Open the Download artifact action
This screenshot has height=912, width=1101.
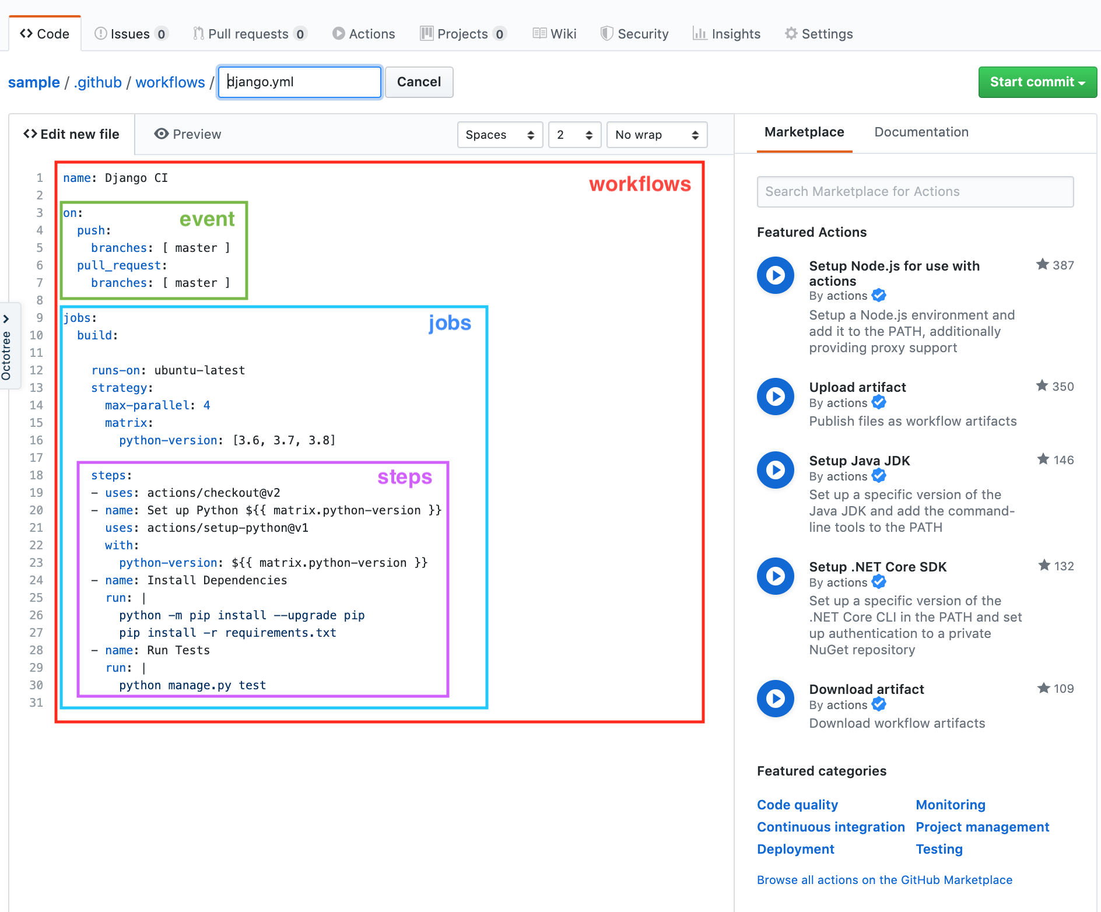point(867,689)
